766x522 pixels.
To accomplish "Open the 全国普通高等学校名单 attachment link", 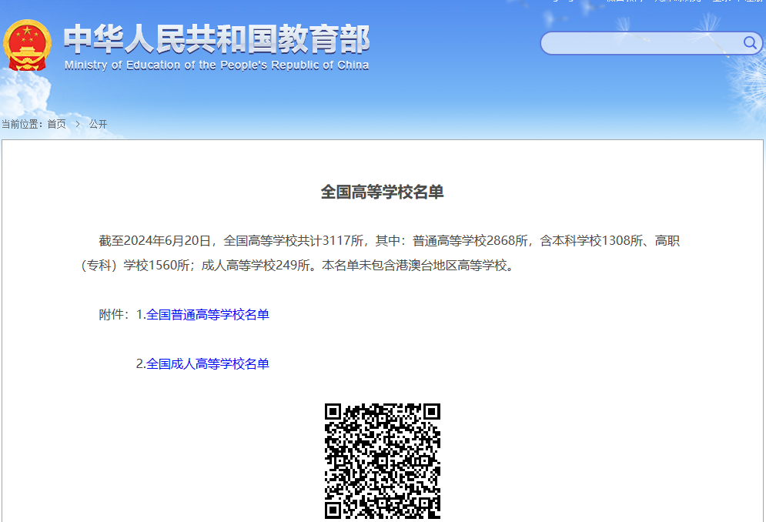I will 208,315.
